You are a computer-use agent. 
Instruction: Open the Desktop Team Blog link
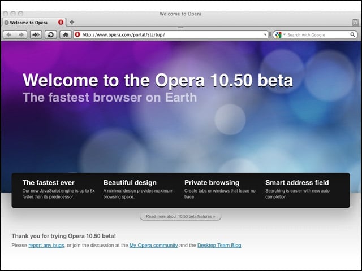coord(219,246)
